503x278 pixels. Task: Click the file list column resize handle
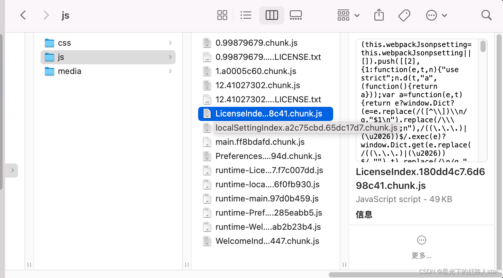tap(187, 265)
